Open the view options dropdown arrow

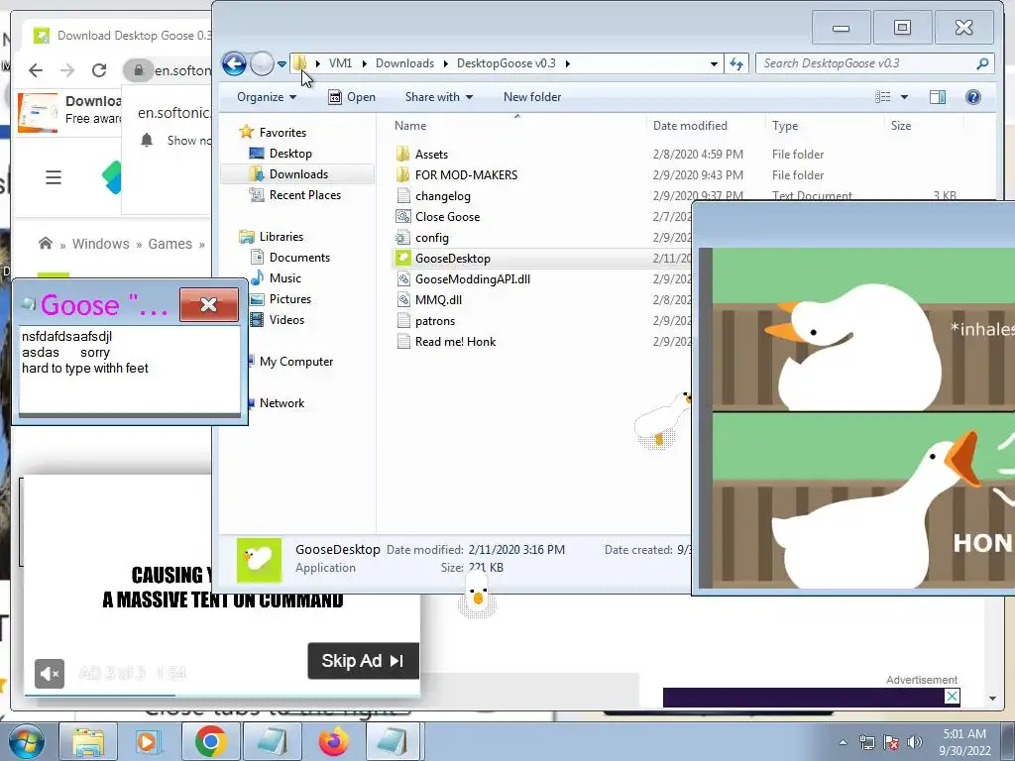pyautogui.click(x=904, y=97)
